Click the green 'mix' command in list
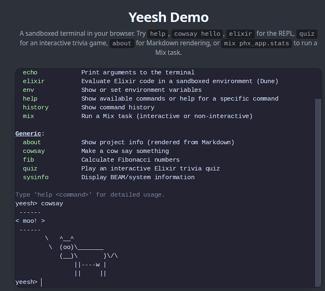325x291 pixels. 29,116
